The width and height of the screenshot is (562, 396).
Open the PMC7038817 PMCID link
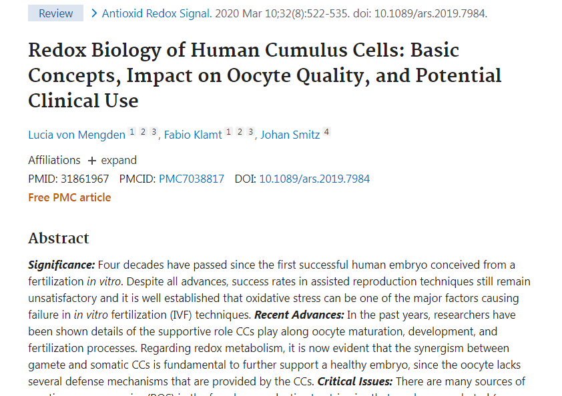click(x=192, y=179)
